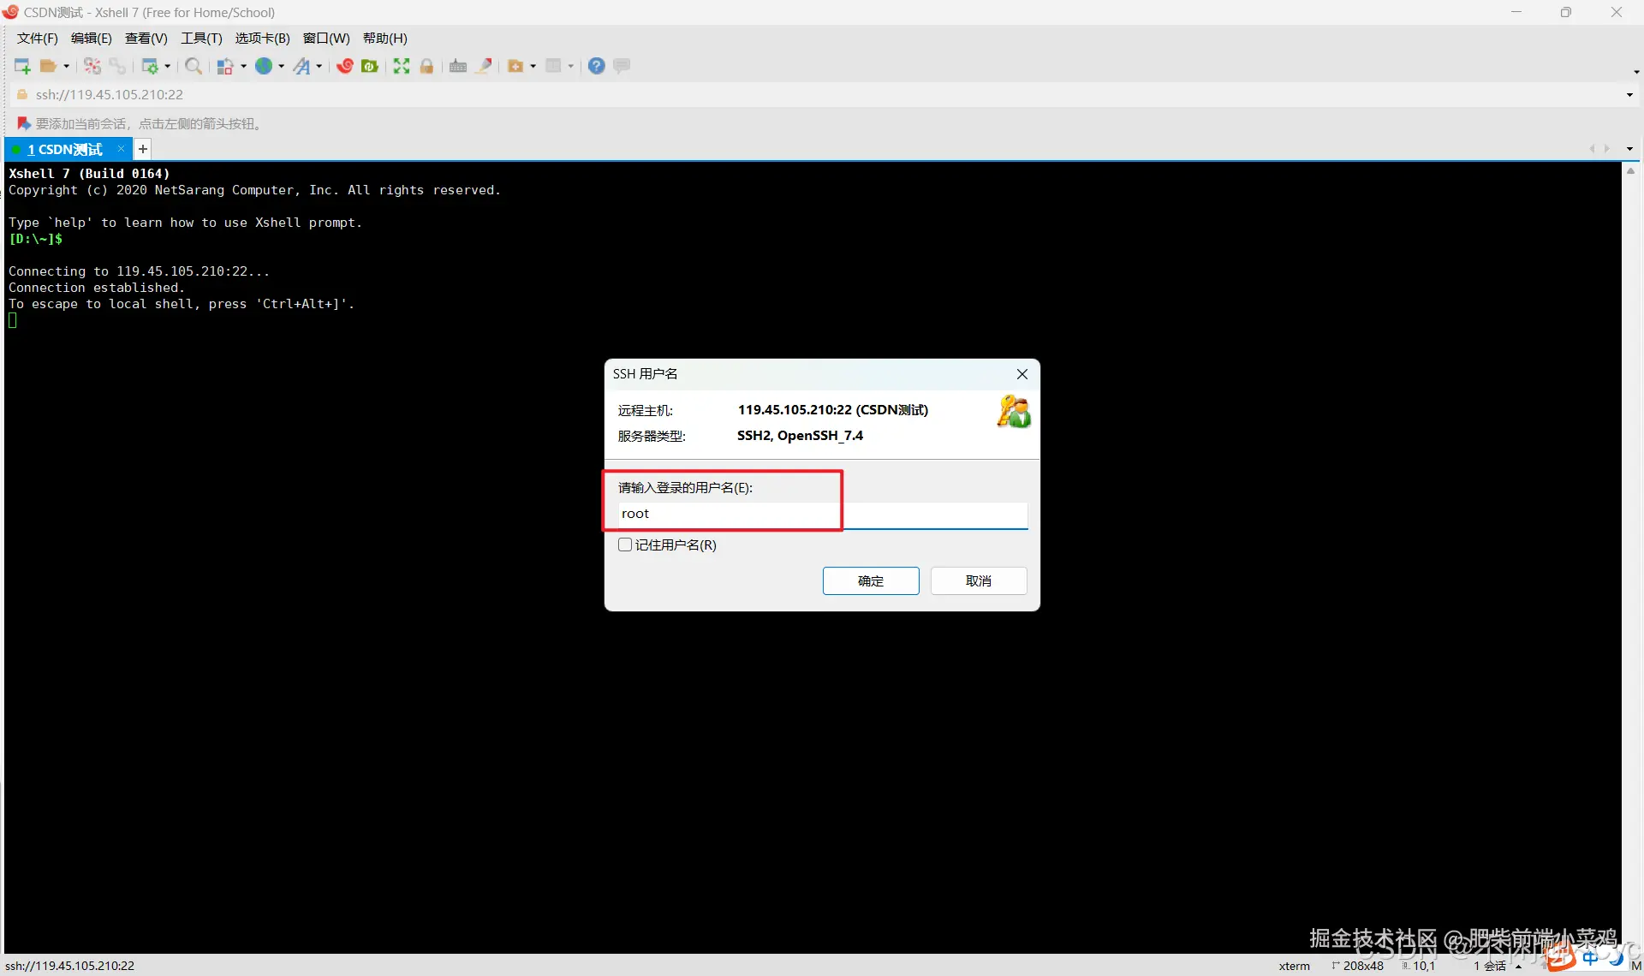Open Help via the question mark icon
Image resolution: width=1644 pixels, height=976 pixels.
pos(597,66)
